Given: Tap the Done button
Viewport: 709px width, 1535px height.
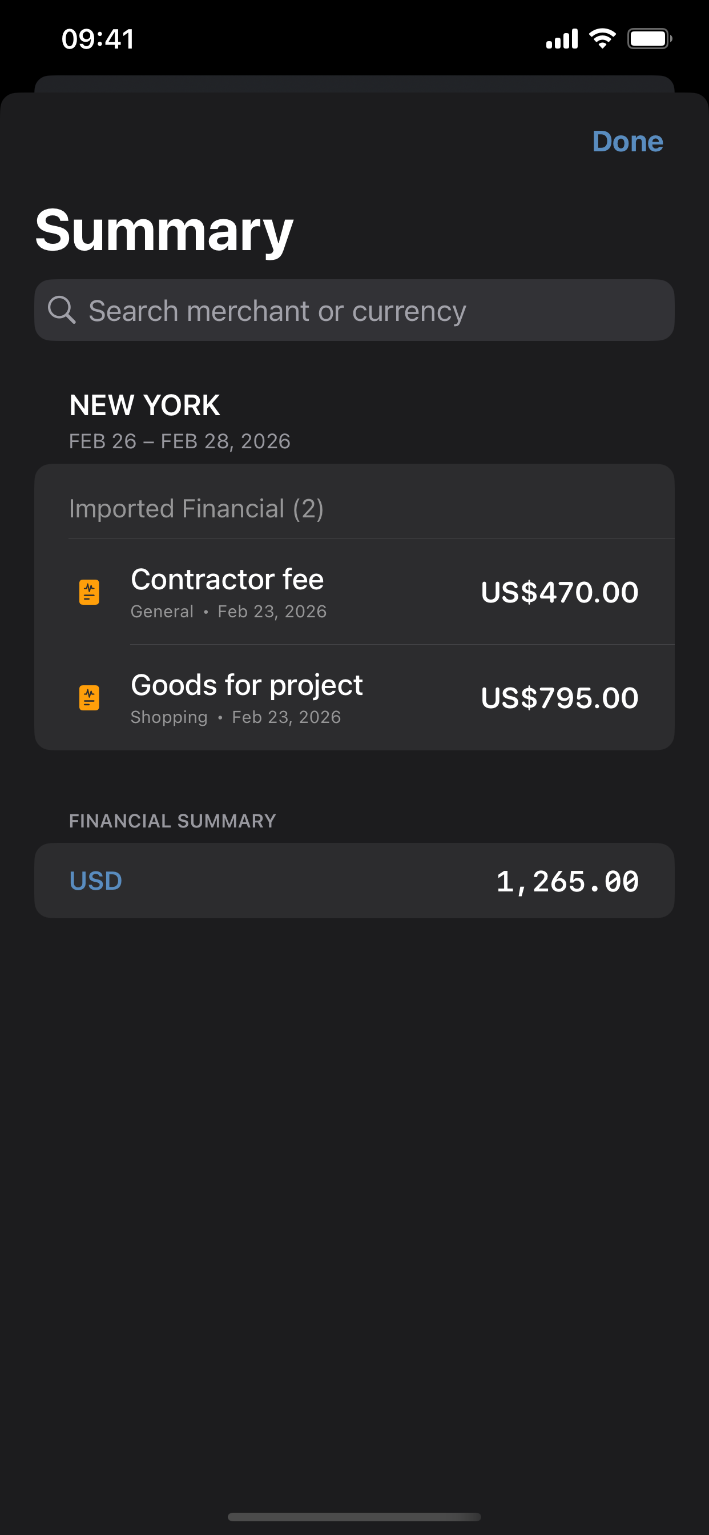Looking at the screenshot, I should click(627, 142).
